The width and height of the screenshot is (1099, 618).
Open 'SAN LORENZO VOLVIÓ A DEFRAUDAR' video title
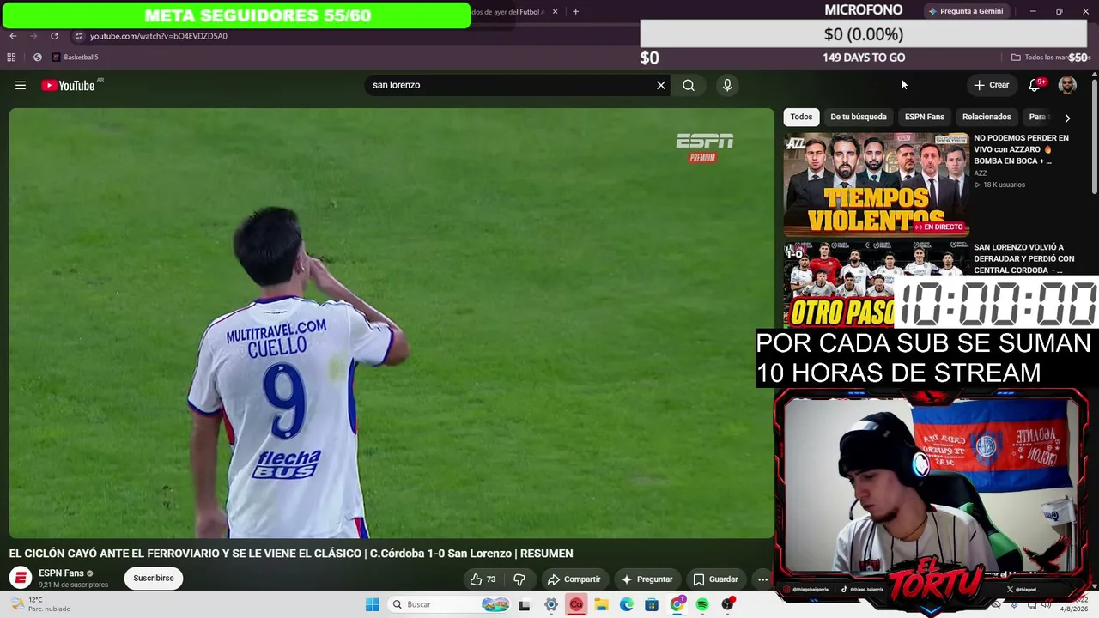point(1024,258)
